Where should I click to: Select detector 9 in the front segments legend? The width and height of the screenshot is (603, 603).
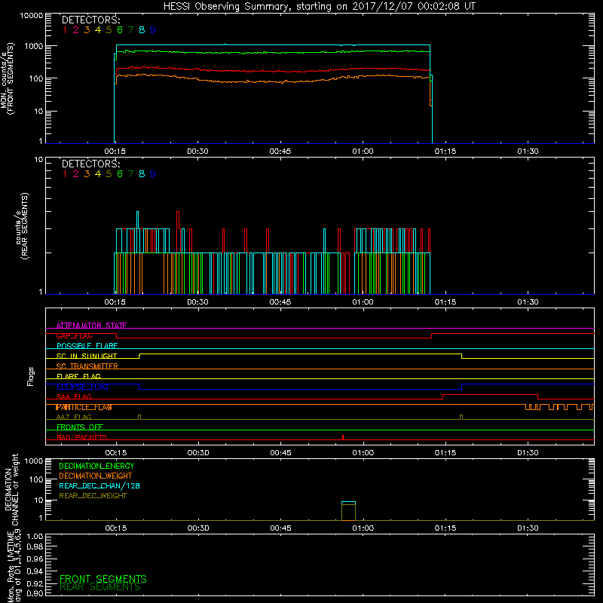click(153, 30)
